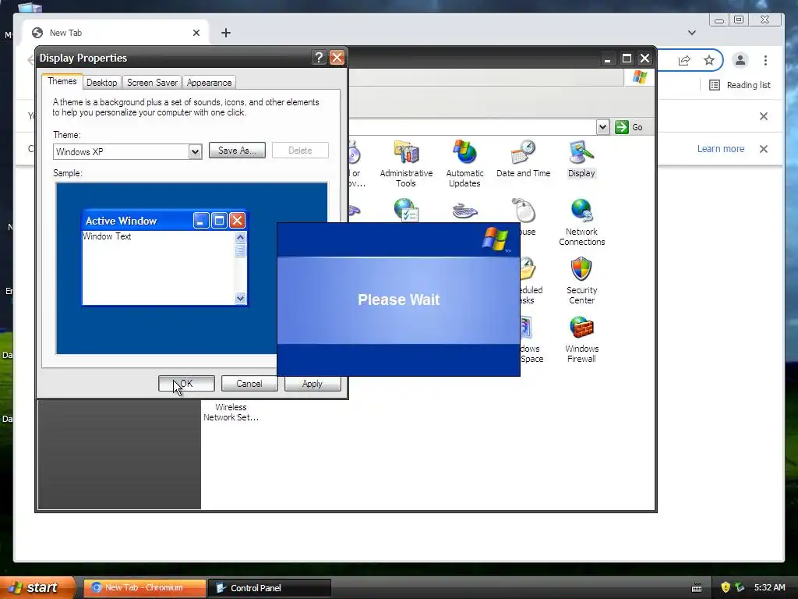Click Apply in Display Properties

(x=312, y=384)
